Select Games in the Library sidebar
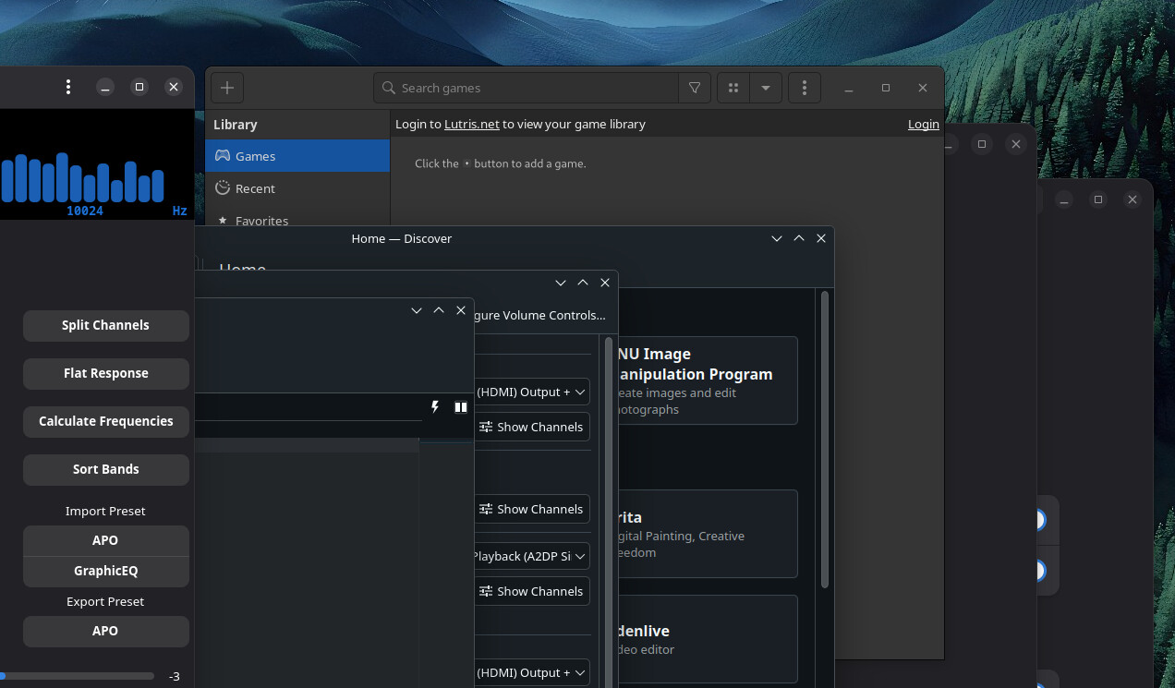Viewport: 1175px width, 688px height. click(x=255, y=156)
